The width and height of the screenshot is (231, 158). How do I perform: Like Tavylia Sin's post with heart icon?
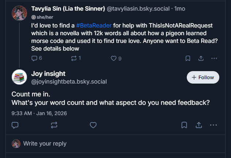click(x=114, y=58)
